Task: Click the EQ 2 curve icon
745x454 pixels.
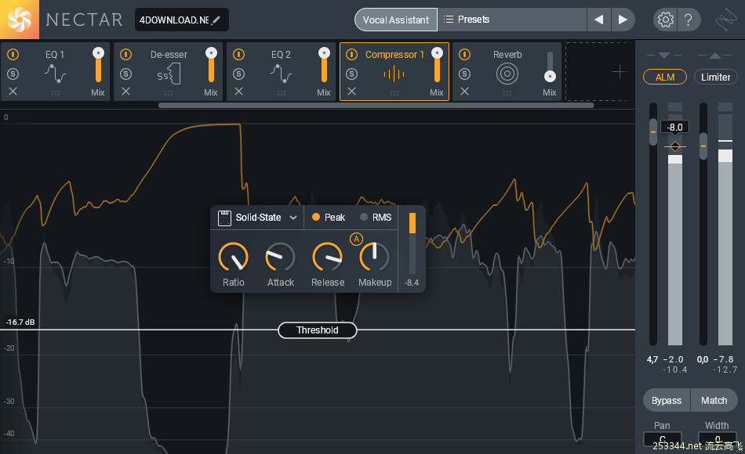Action: pyautogui.click(x=282, y=74)
